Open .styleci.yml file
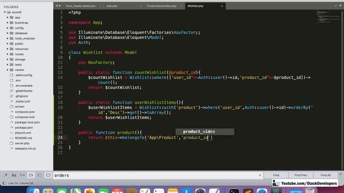 (x=23, y=101)
